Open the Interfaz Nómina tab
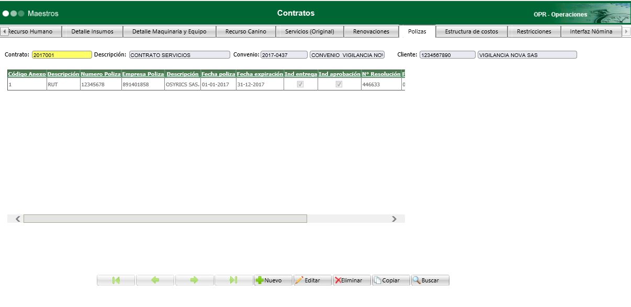Image resolution: width=631 pixels, height=307 pixels. (591, 31)
